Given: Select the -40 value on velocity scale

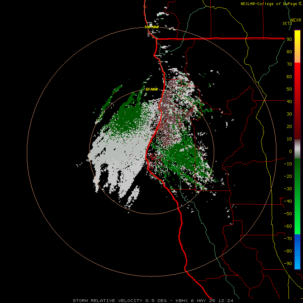Looking at the screenshot, I should 288,201.
